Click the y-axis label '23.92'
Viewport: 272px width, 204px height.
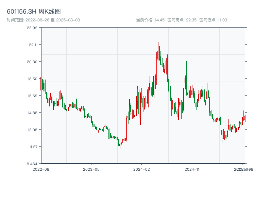tap(32, 28)
